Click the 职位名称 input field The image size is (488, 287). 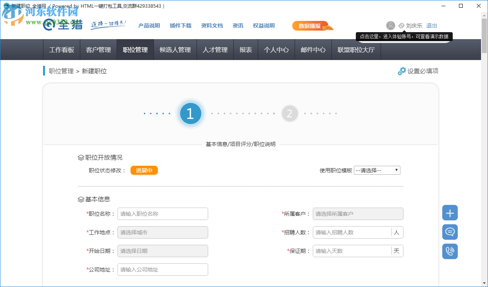[x=162, y=213]
